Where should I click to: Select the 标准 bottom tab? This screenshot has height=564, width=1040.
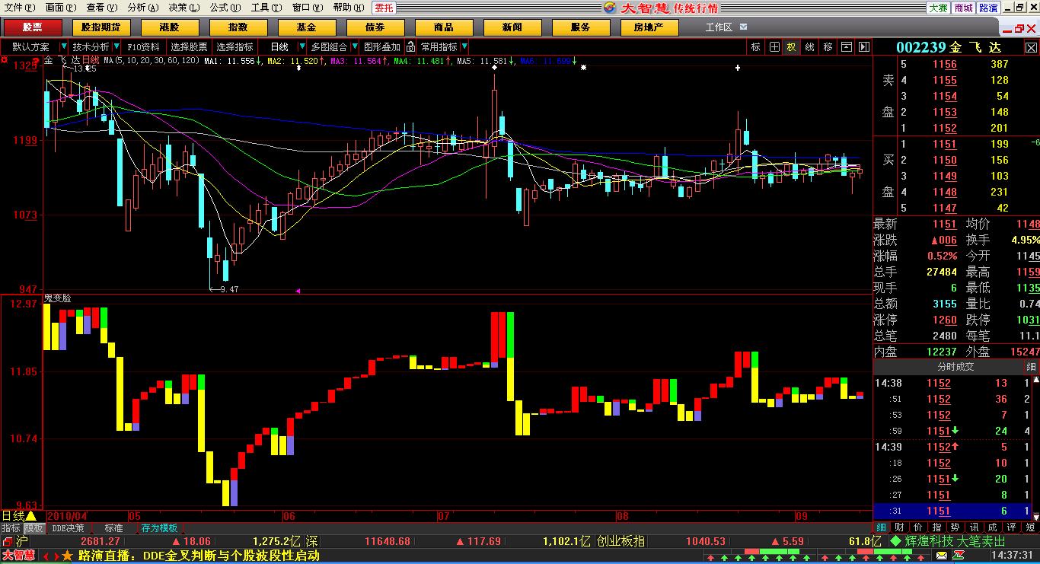click(x=113, y=528)
